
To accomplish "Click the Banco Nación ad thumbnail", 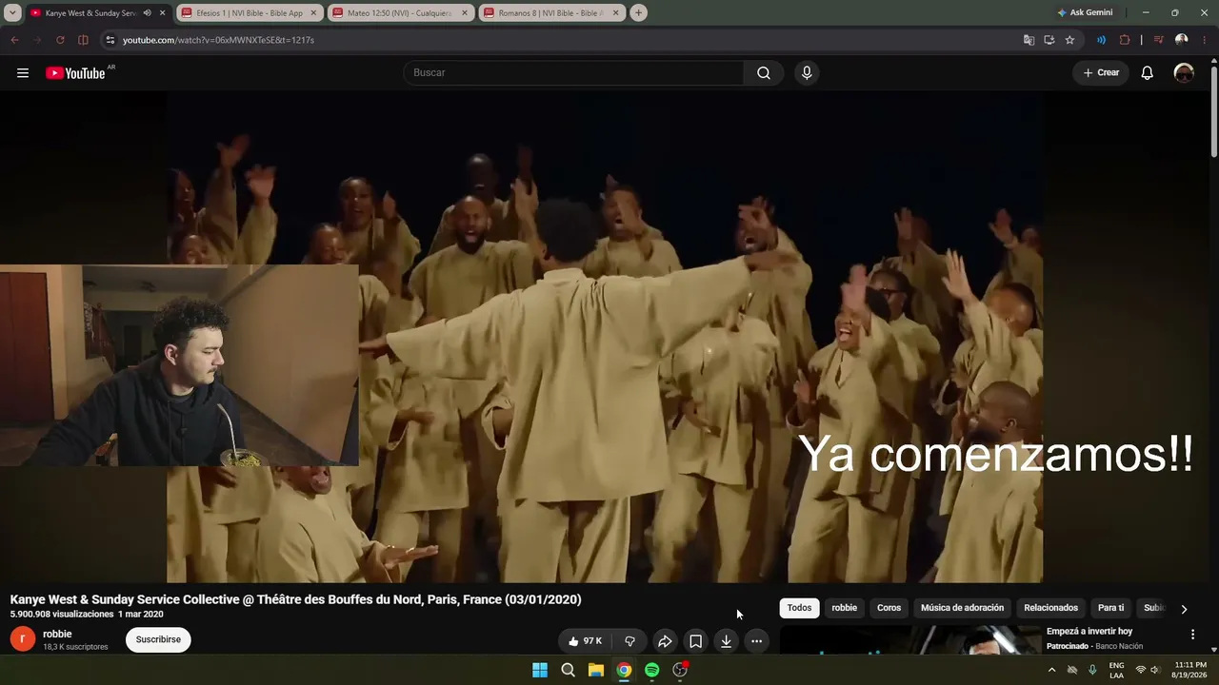I will point(910,640).
